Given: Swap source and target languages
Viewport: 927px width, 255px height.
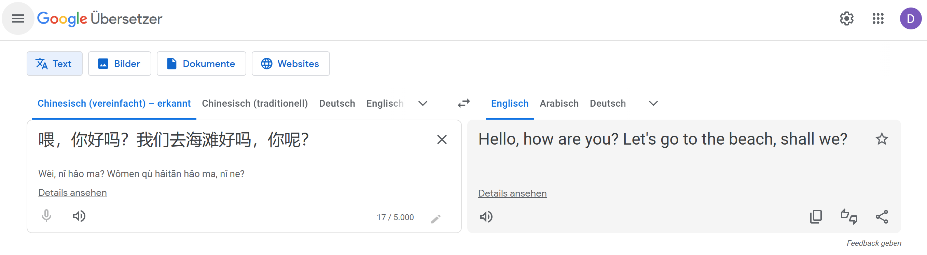Looking at the screenshot, I should point(464,103).
